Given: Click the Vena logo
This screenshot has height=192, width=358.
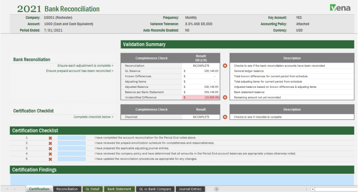Looking at the screenshot, I should pyautogui.click(x=340, y=8).
